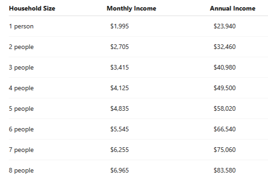Click the Monthly Income column header
Viewport: 268px width, 189px height.
click(x=131, y=8)
